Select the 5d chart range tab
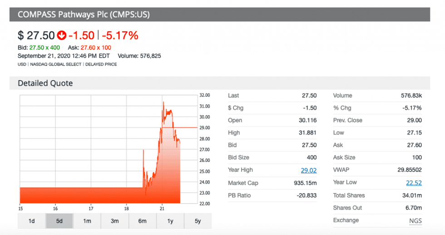 tap(59, 221)
